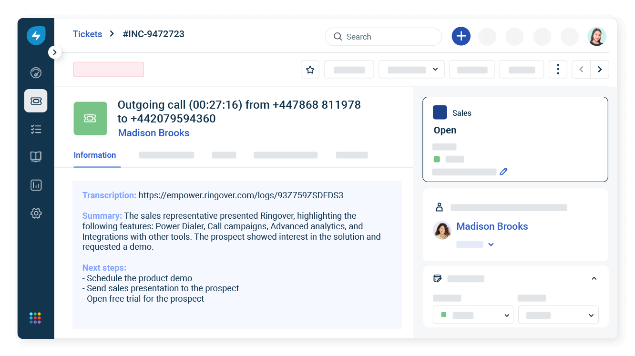Image resolution: width=635 pixels, height=356 pixels.
Task: Expand the navigation sidebar with arrow chevron
Action: [54, 52]
